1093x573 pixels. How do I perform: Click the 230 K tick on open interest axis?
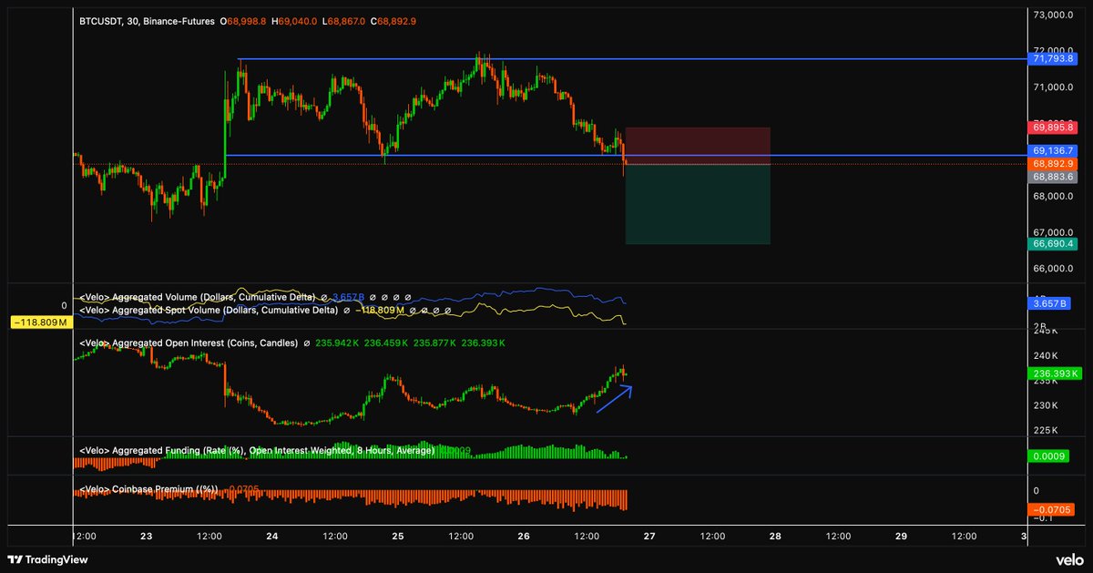click(x=1045, y=405)
